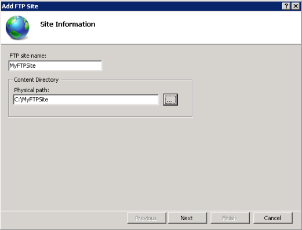Click the 'Physical path:' label
This screenshot has height=230, width=302.
coord(31,90)
